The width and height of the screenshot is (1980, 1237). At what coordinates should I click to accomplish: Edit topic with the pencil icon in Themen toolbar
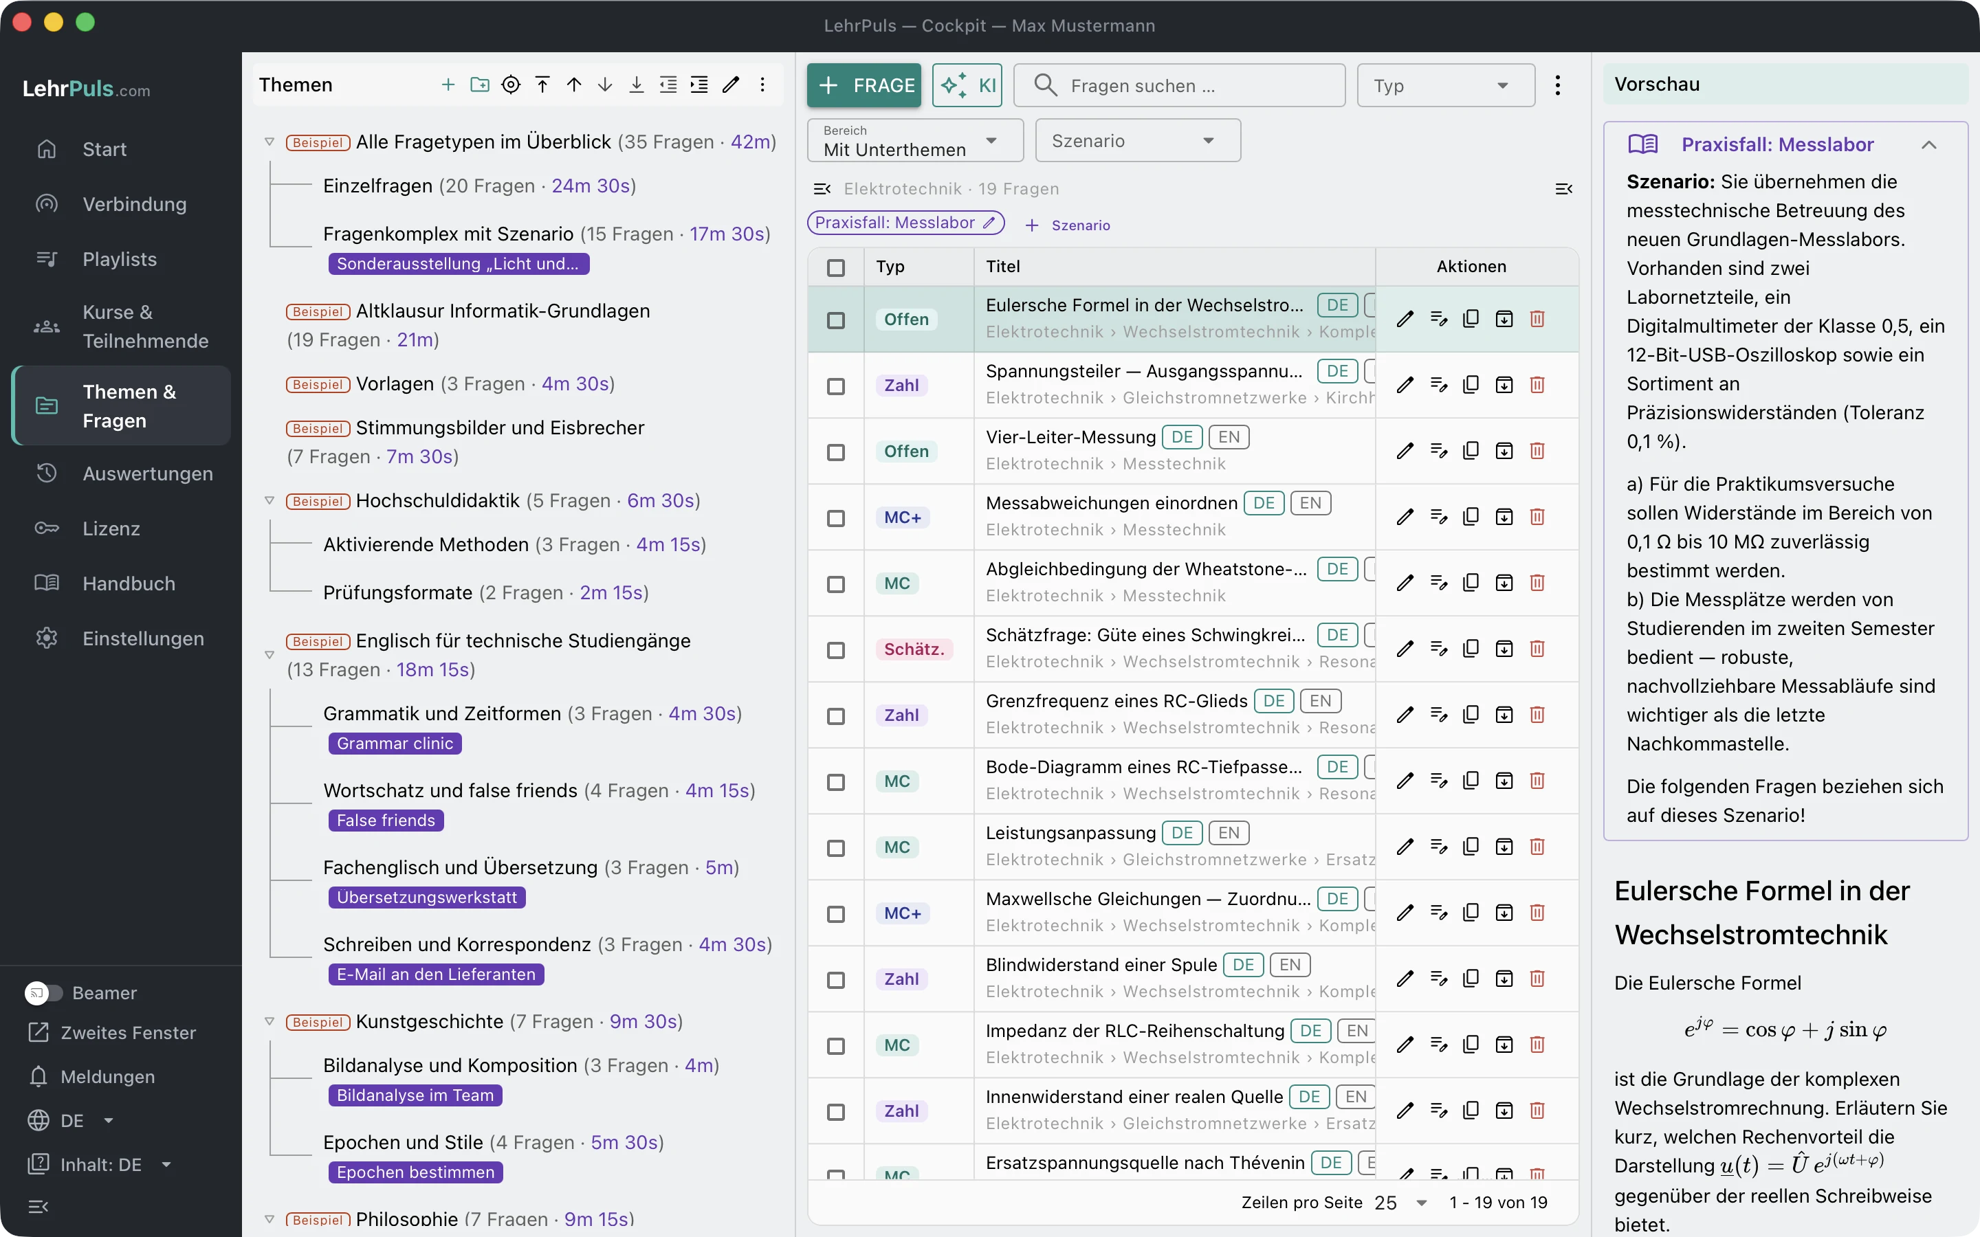tap(731, 85)
